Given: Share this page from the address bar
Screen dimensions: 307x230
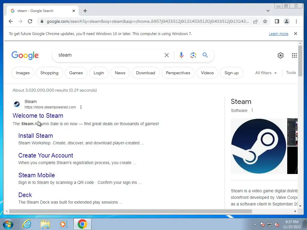Looking at the screenshot, I should click(x=255, y=21).
